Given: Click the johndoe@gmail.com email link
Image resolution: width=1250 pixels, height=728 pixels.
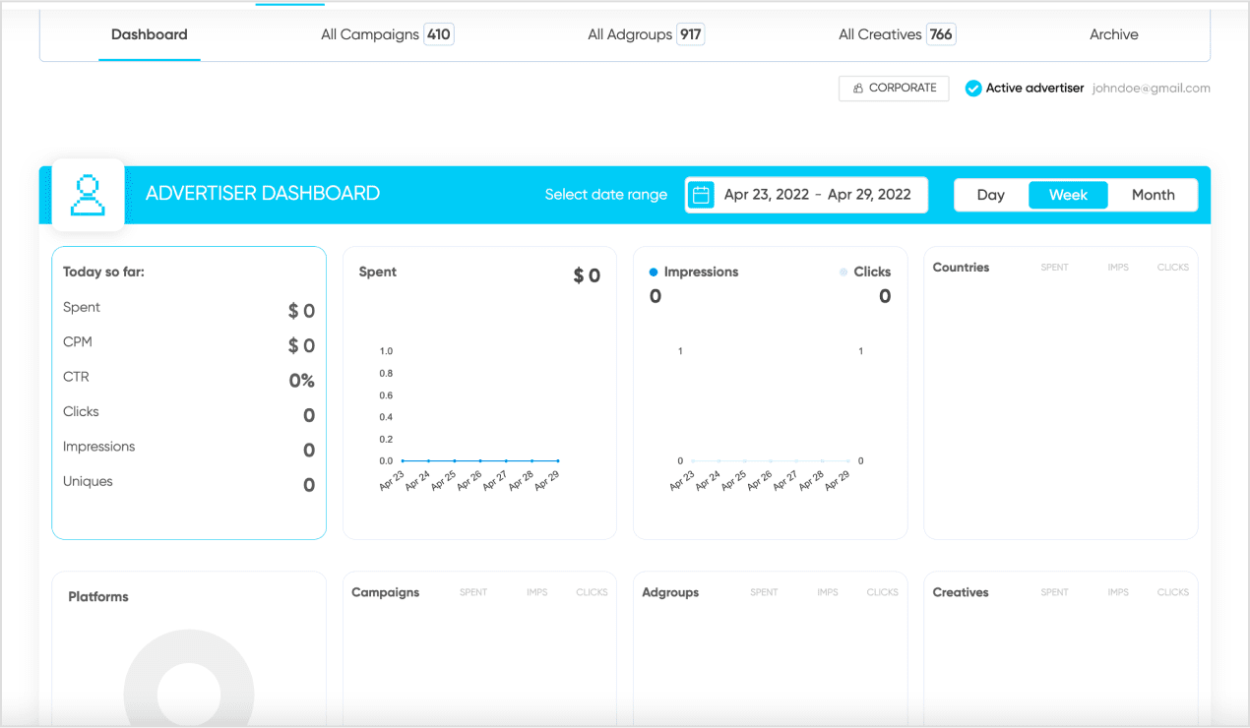Looking at the screenshot, I should pyautogui.click(x=1151, y=88).
